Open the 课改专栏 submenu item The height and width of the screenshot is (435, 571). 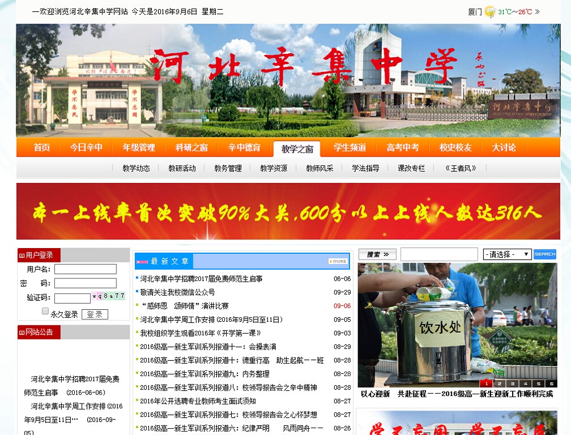point(412,168)
